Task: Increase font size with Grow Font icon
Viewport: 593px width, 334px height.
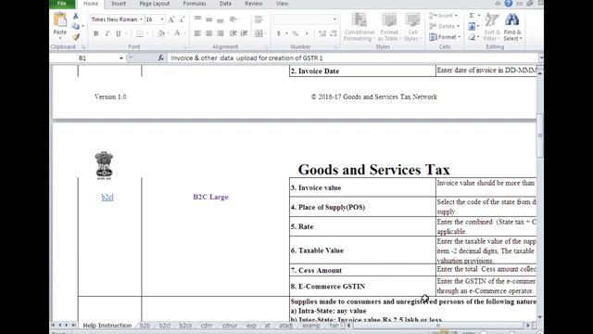Action: click(170, 19)
